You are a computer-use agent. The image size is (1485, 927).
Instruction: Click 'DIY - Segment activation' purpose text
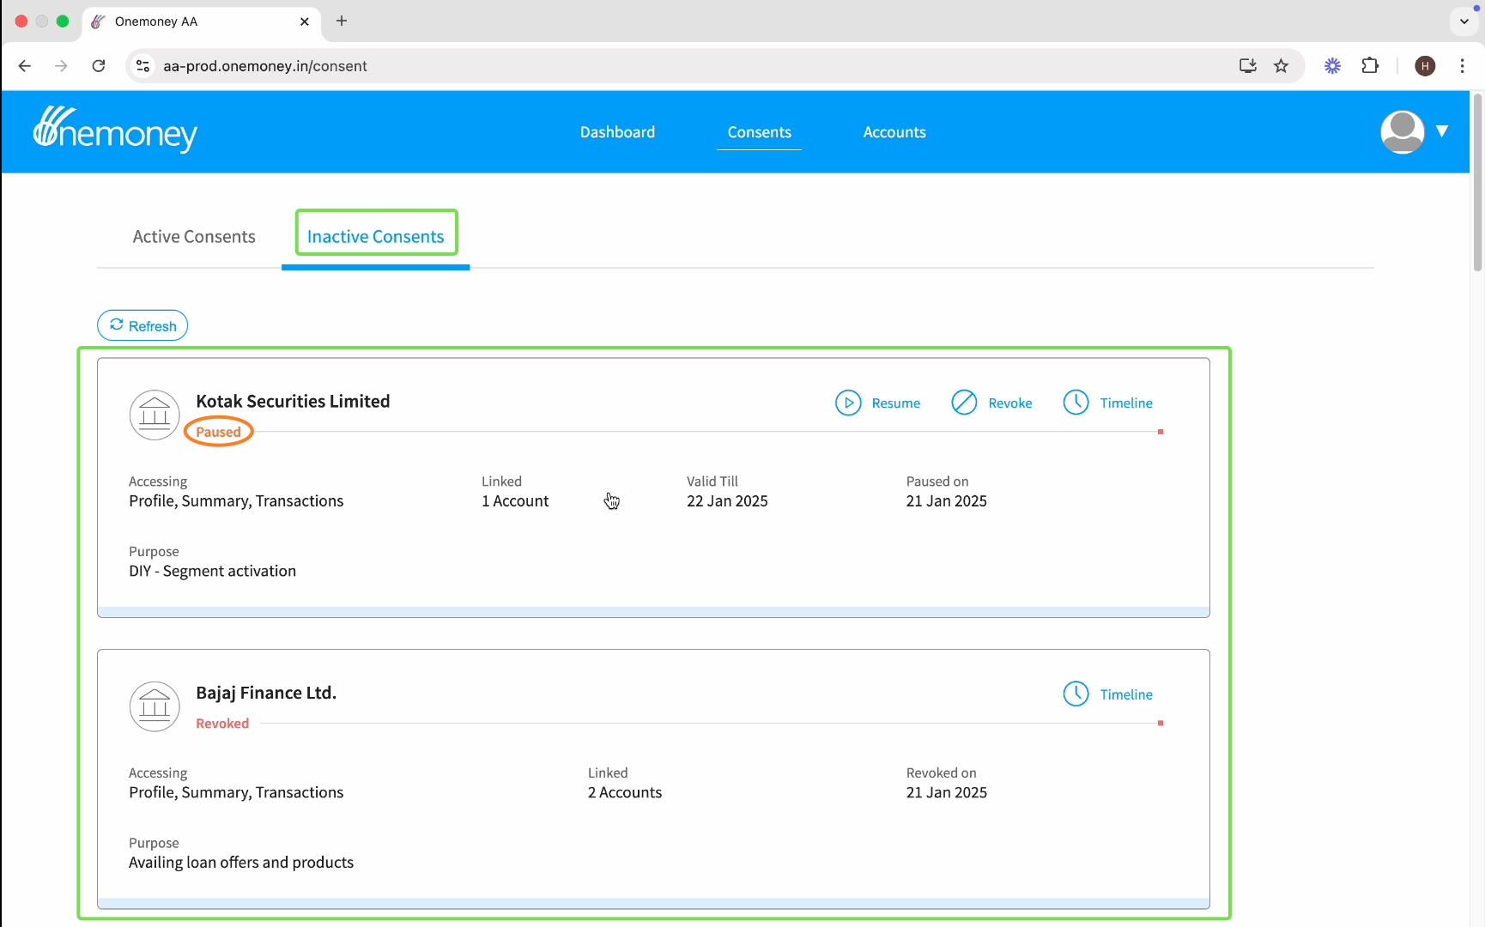[x=212, y=572]
